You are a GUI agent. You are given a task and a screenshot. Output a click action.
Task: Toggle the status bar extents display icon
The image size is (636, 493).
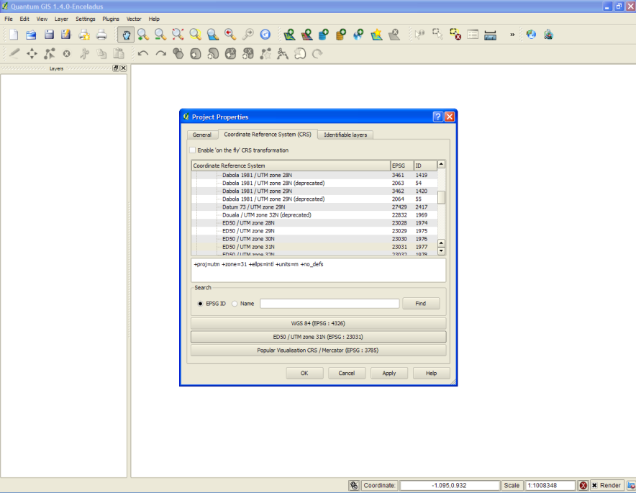coord(354,485)
